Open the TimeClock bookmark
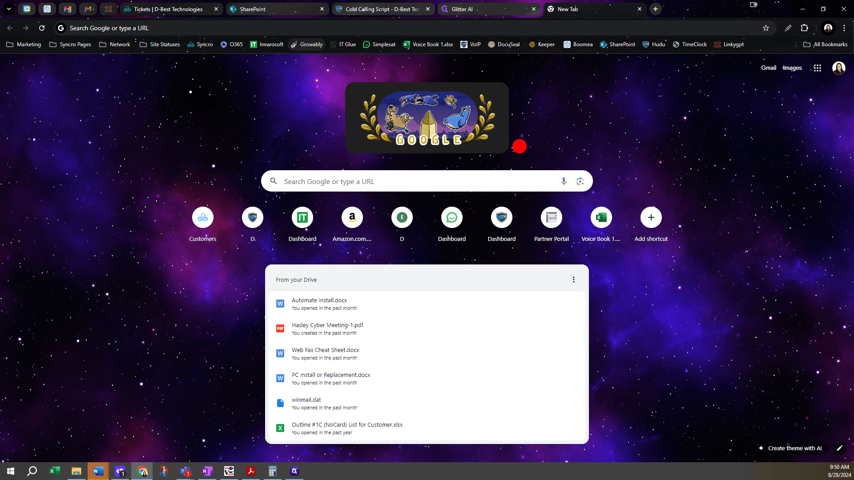 689,44
